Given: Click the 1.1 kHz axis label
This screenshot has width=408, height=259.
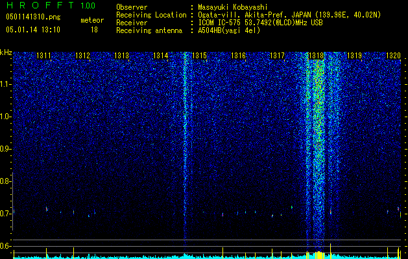Looking at the screenshot, I should 6,84.
